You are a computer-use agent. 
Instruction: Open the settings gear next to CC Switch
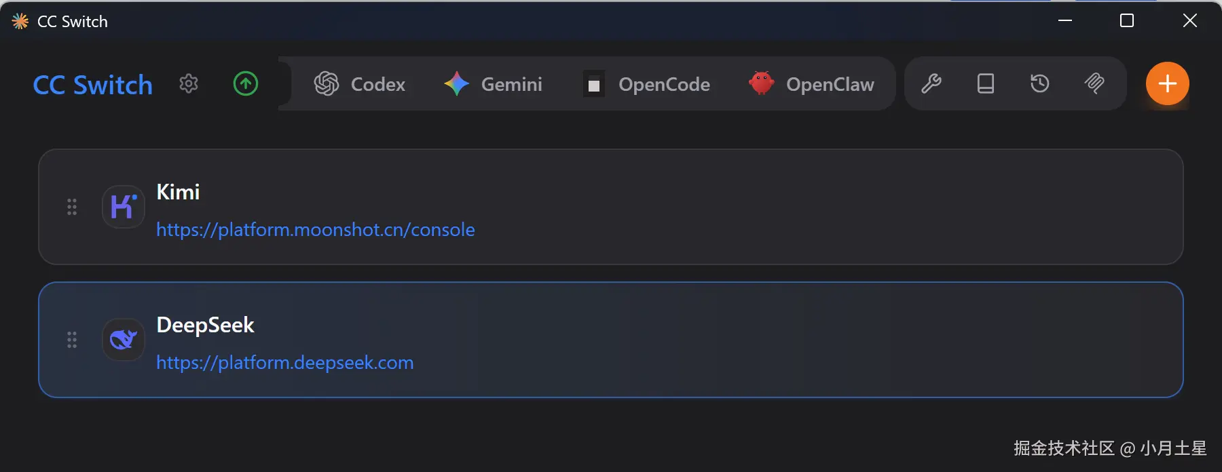189,83
